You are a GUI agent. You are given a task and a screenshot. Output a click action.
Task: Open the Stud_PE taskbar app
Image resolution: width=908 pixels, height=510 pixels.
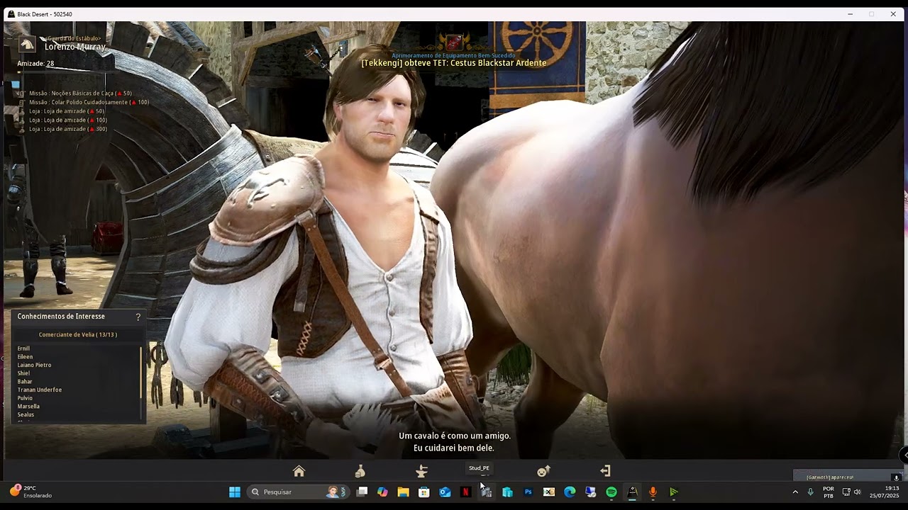[x=486, y=492]
